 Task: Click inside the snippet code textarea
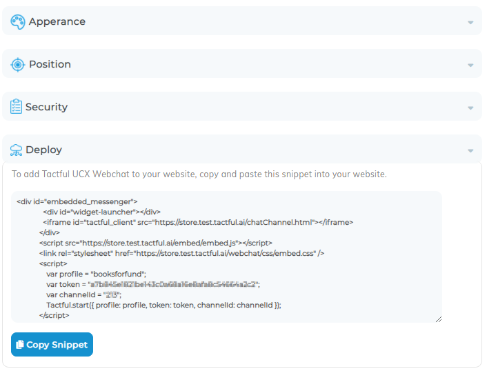[x=226, y=257]
